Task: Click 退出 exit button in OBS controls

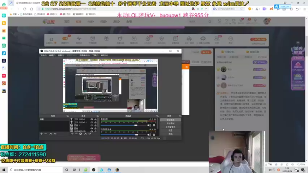Action: click(170, 134)
